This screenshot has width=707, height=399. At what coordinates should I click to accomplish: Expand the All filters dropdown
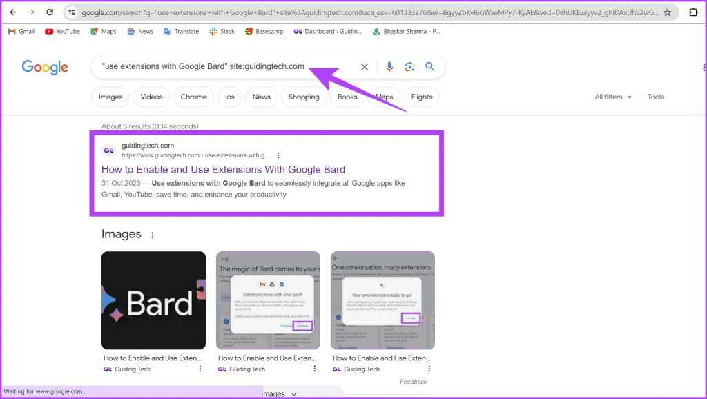click(x=613, y=97)
